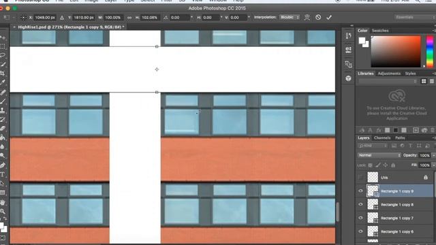Select the Dodge tool
The height and width of the screenshot is (245, 436).
(3, 156)
